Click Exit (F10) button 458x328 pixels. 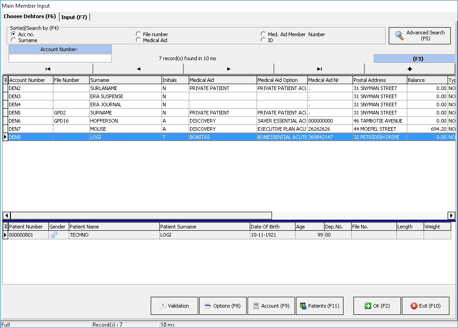pyautogui.click(x=425, y=306)
